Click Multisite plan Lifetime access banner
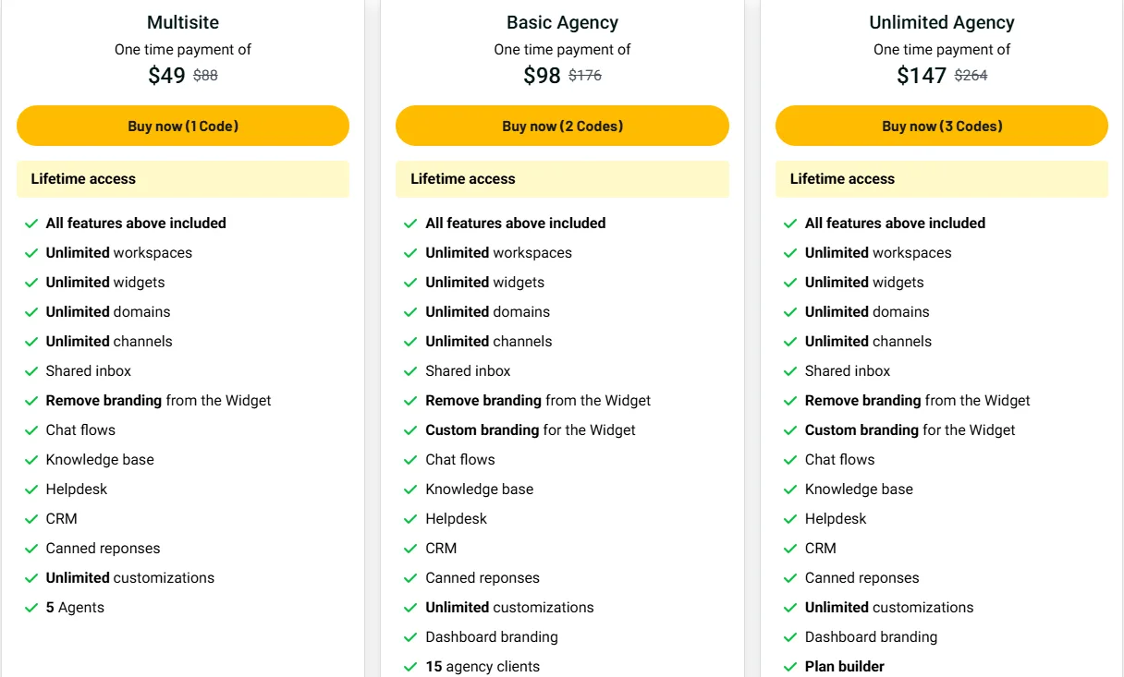This screenshot has width=1124, height=677. tap(183, 179)
